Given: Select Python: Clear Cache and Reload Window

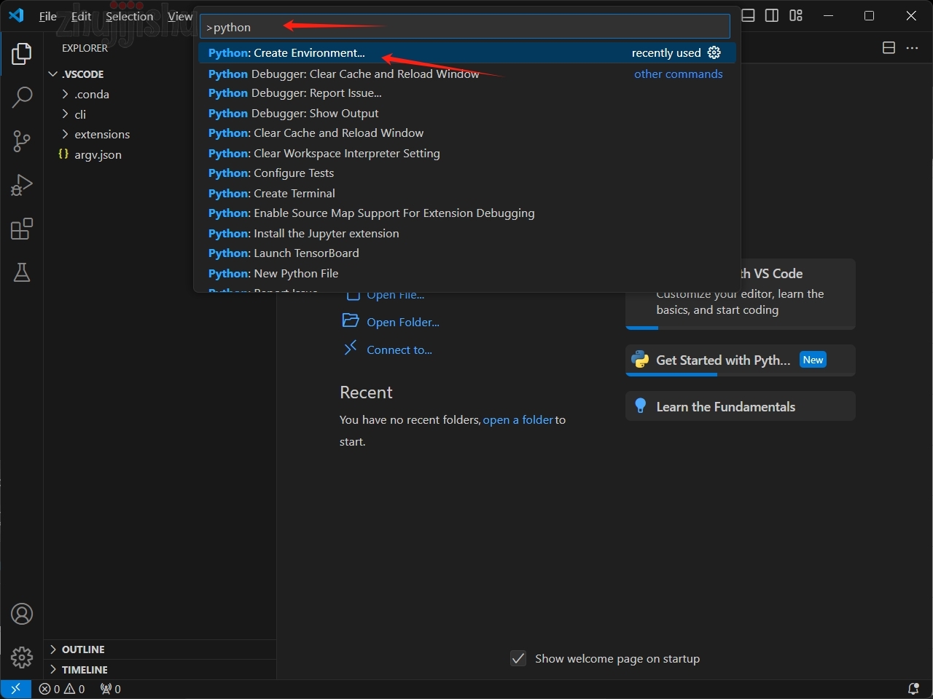Looking at the screenshot, I should (466, 133).
